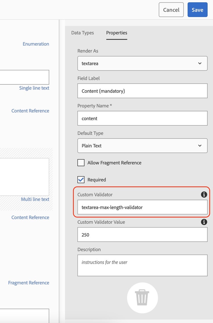Select the Properties tab
The height and width of the screenshot is (323, 213).
point(116,33)
